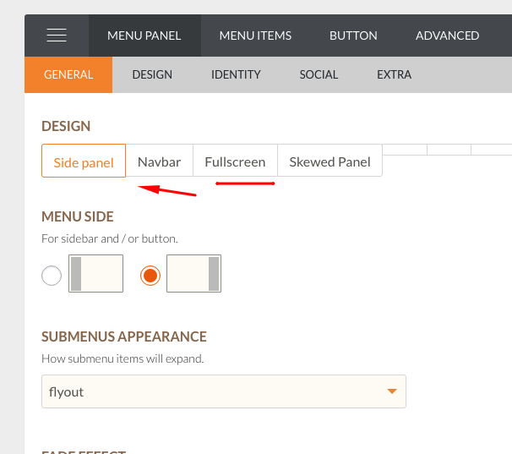Switch to the MENU PANEL tab
This screenshot has width=512, height=454.
[144, 36]
